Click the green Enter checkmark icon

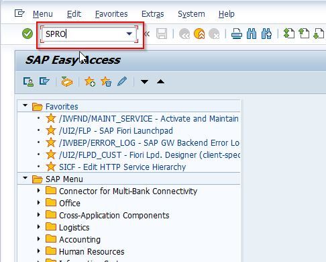pos(28,34)
